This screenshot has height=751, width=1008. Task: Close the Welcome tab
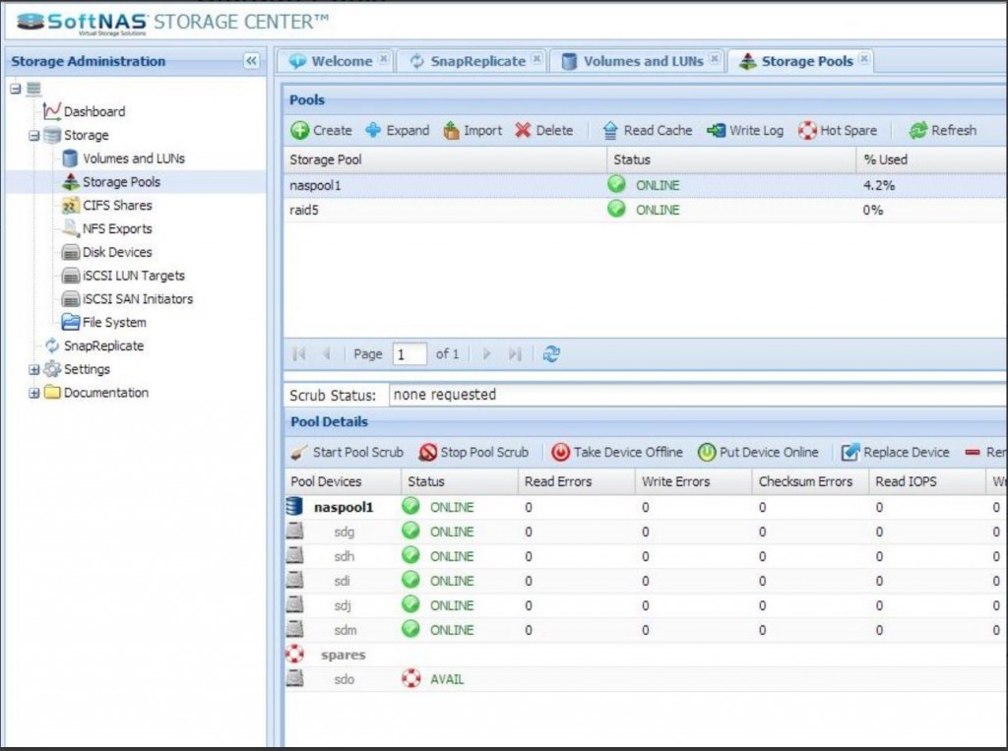point(384,59)
